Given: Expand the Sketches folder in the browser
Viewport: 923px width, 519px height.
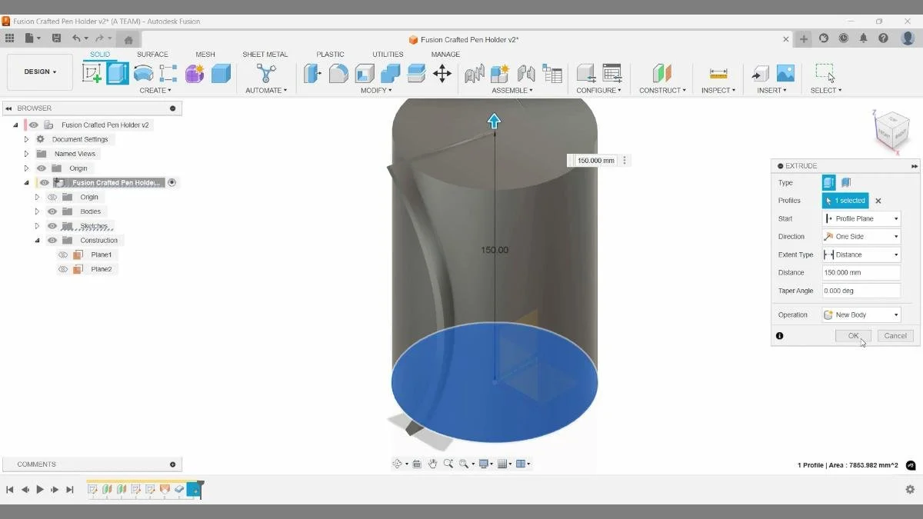Looking at the screenshot, I should [36, 225].
